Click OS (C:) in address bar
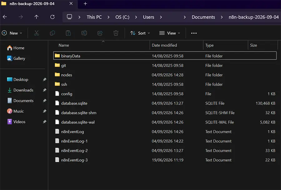Image resolution: width=281 pixels, height=190 pixels. click(122, 17)
